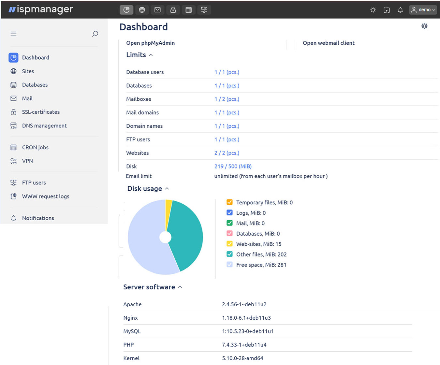Viewport: 440px width, 365px height.
Task: Toggle Databases legend checkbox
Action: coord(229,234)
